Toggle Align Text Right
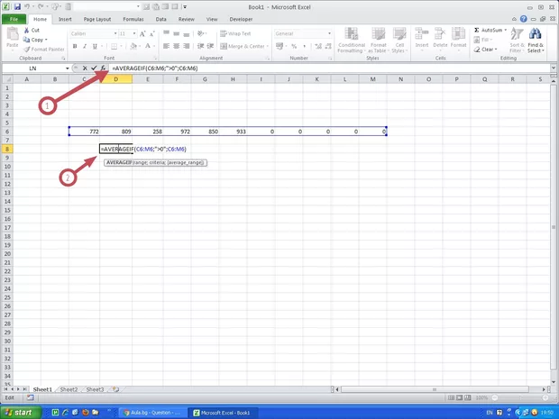559x419 pixels. click(x=186, y=46)
